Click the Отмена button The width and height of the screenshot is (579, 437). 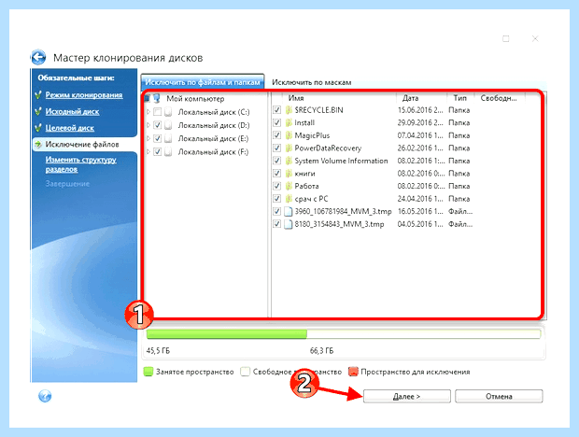tap(499, 396)
